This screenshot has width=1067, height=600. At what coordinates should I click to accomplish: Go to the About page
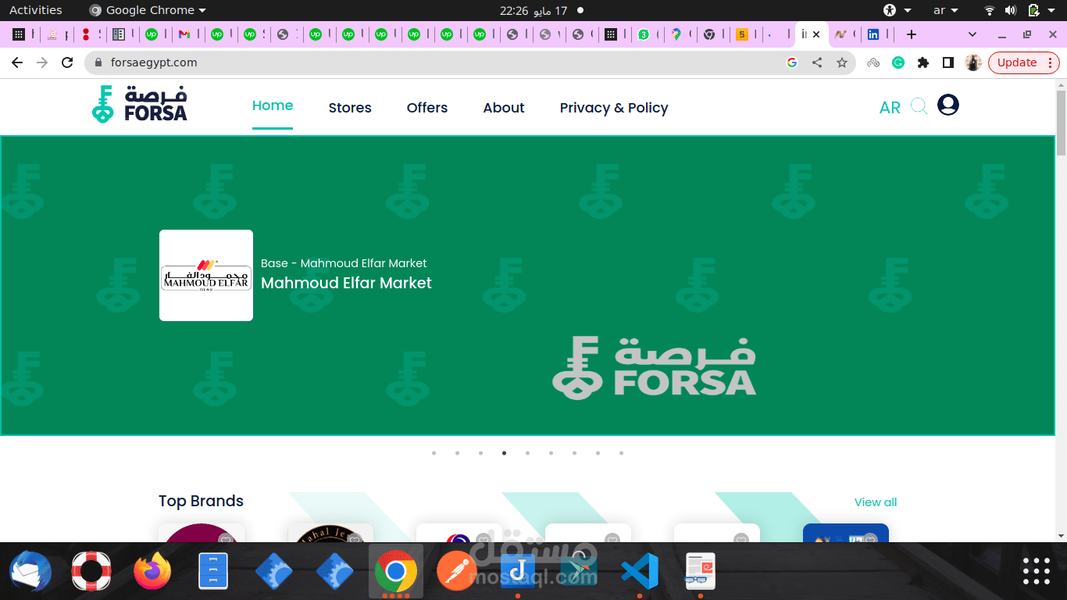504,108
